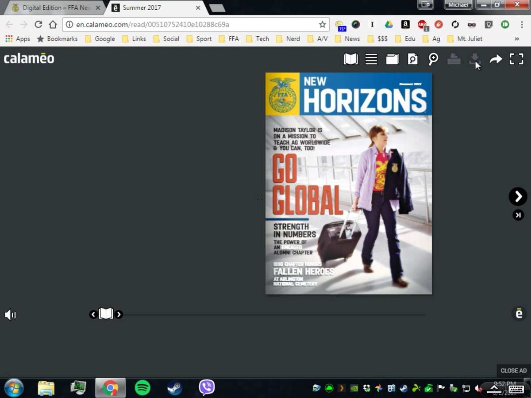Screen dimensions: 531x398
Task: Open the table of contents list icon
Action: tap(371, 59)
